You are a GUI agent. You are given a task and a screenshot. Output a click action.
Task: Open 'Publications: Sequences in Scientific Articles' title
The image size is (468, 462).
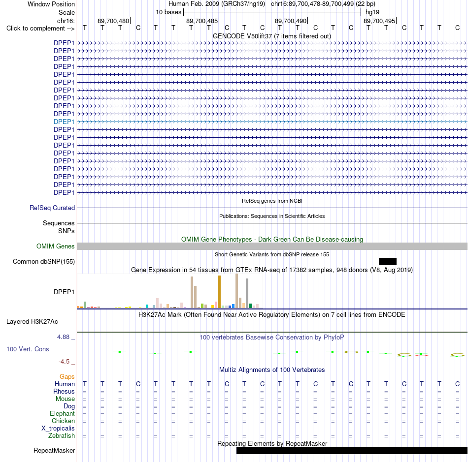272,216
